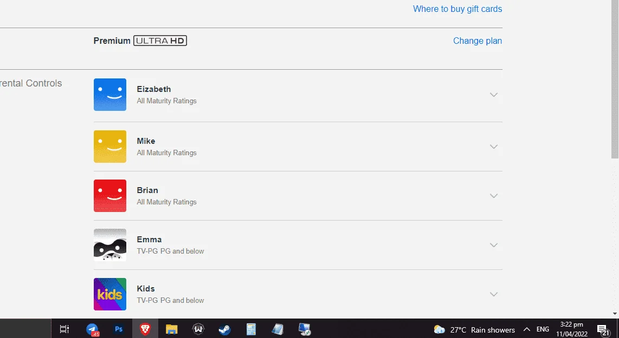
Task: Open Steam from the taskbar
Action: [224, 329]
